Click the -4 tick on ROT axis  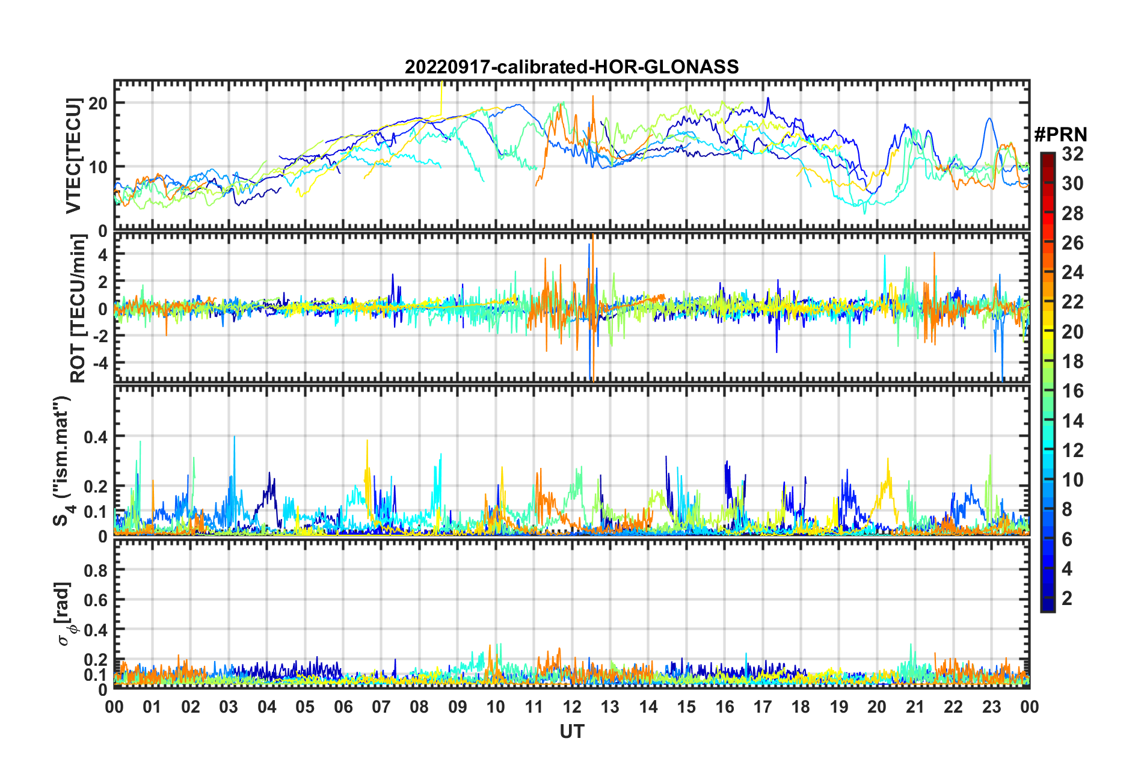(x=100, y=363)
